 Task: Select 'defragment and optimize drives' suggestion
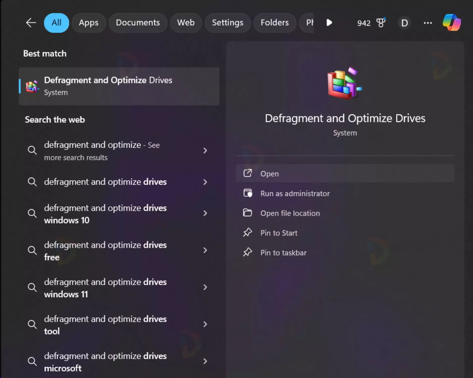[119, 182]
